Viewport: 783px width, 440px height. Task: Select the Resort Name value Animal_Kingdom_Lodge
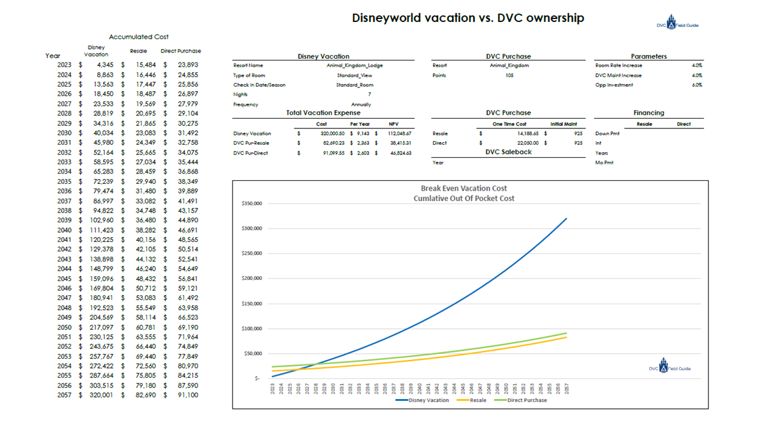pos(355,65)
